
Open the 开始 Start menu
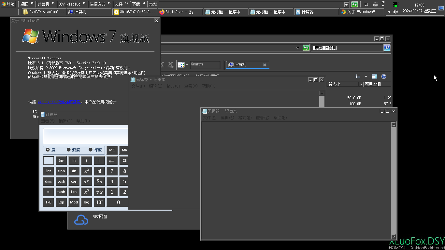pos(8,4)
